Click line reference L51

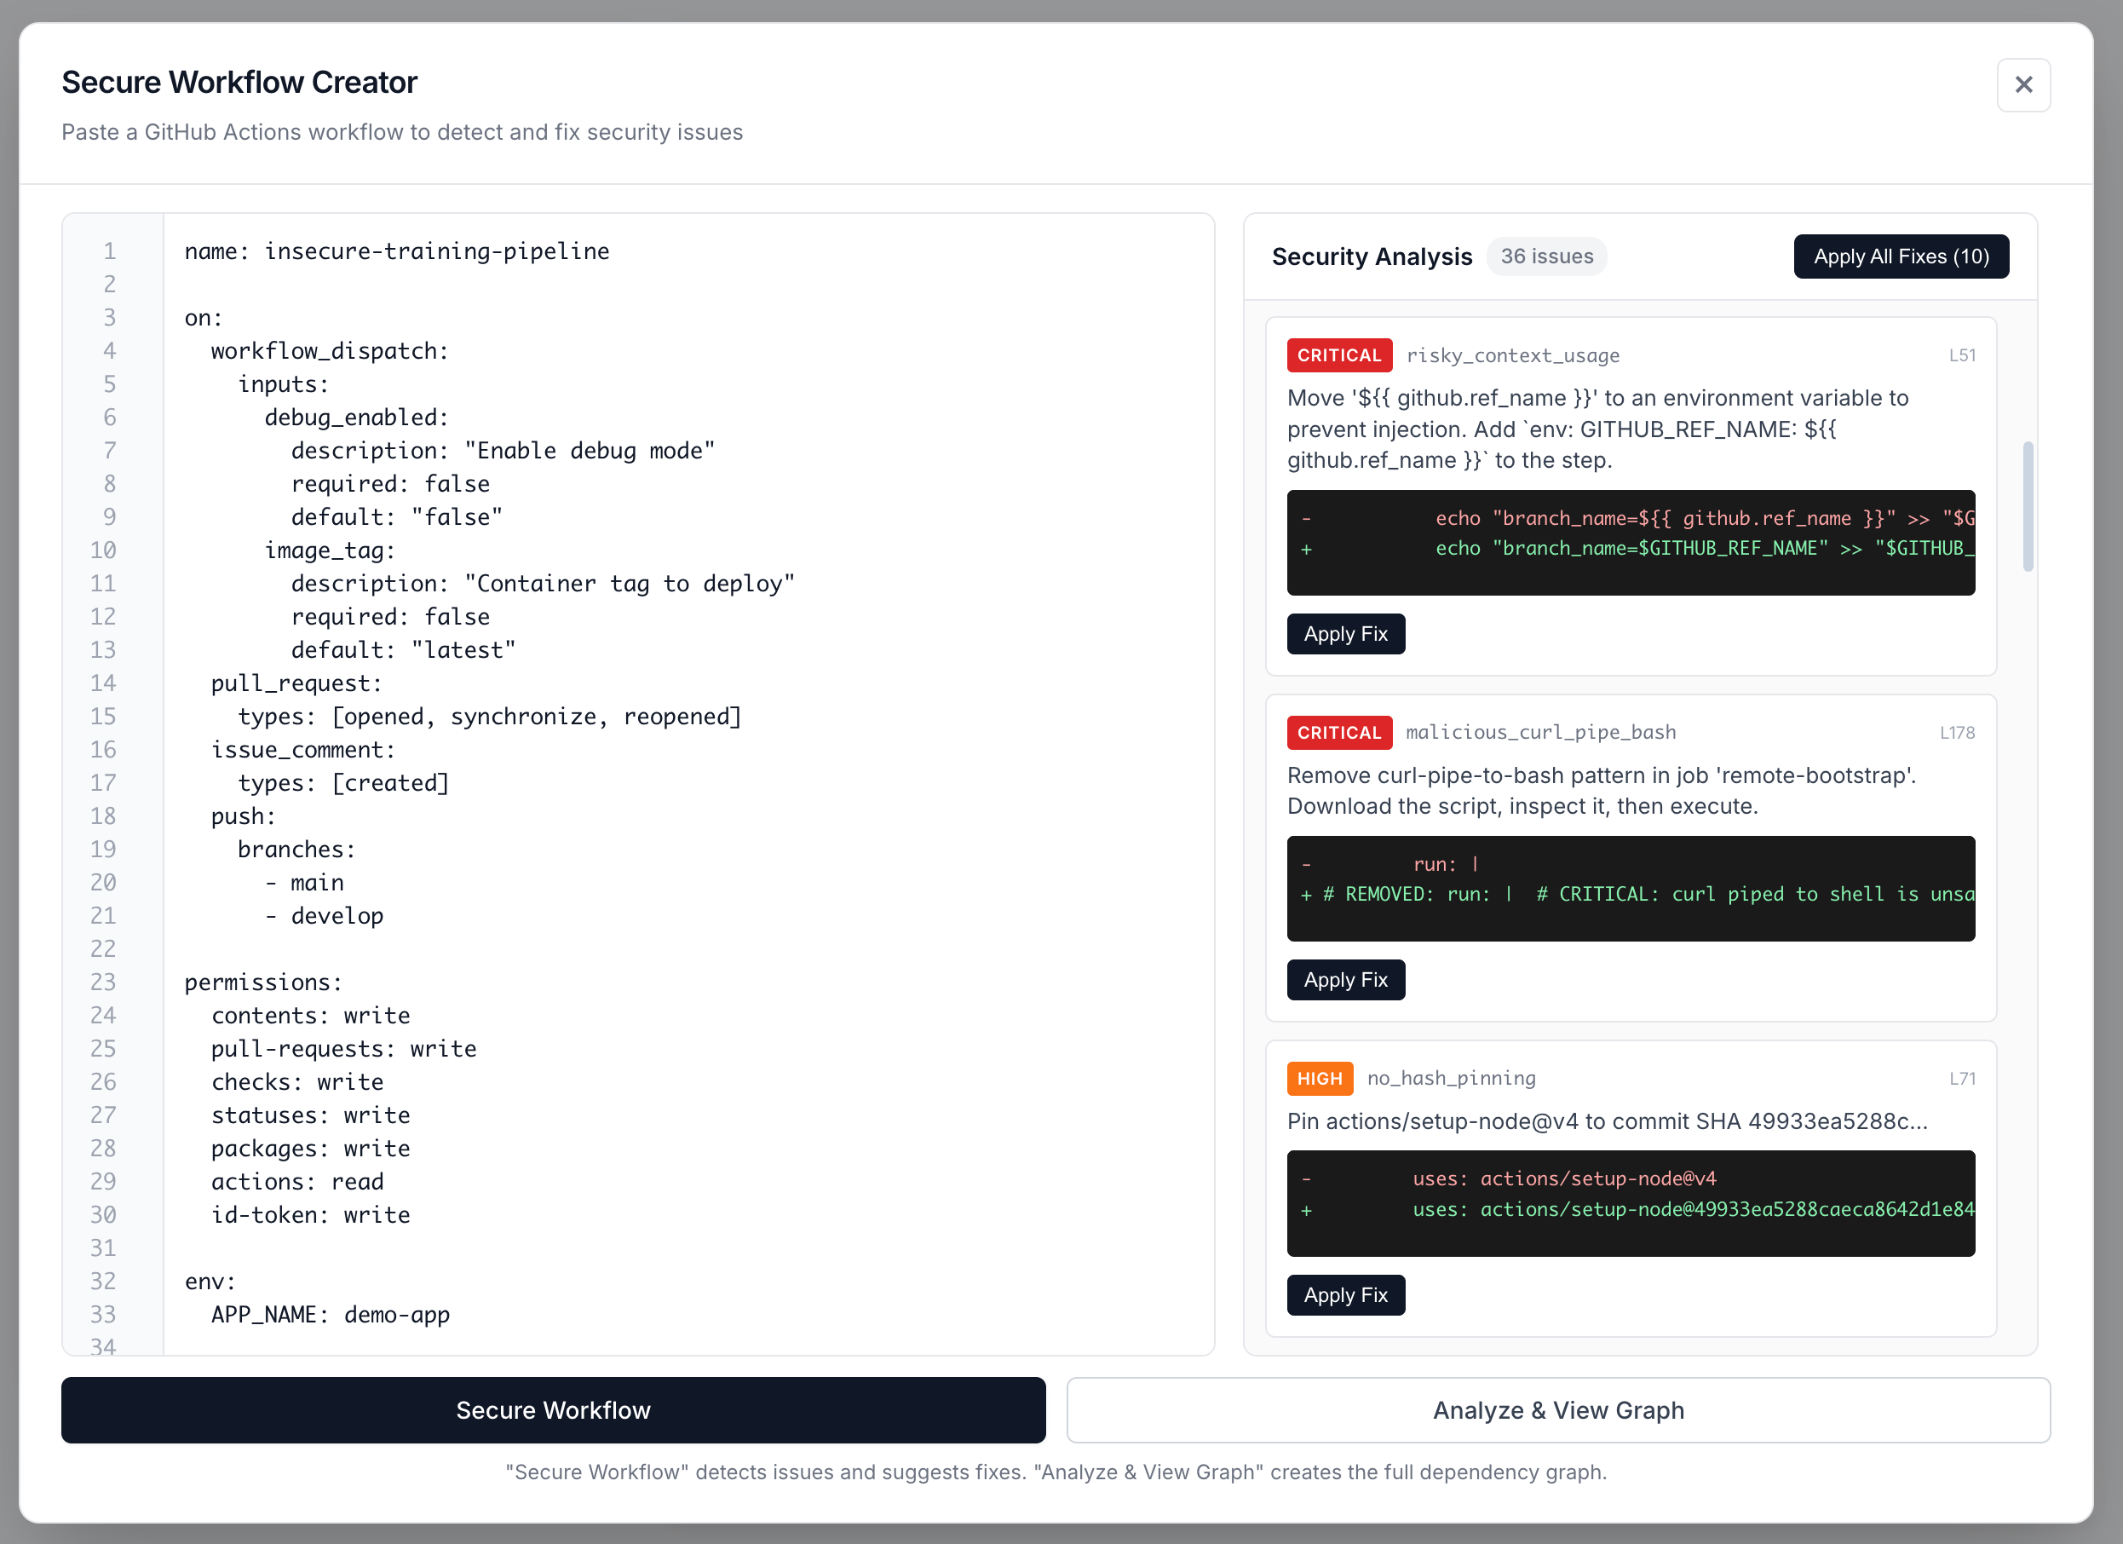pos(1961,356)
